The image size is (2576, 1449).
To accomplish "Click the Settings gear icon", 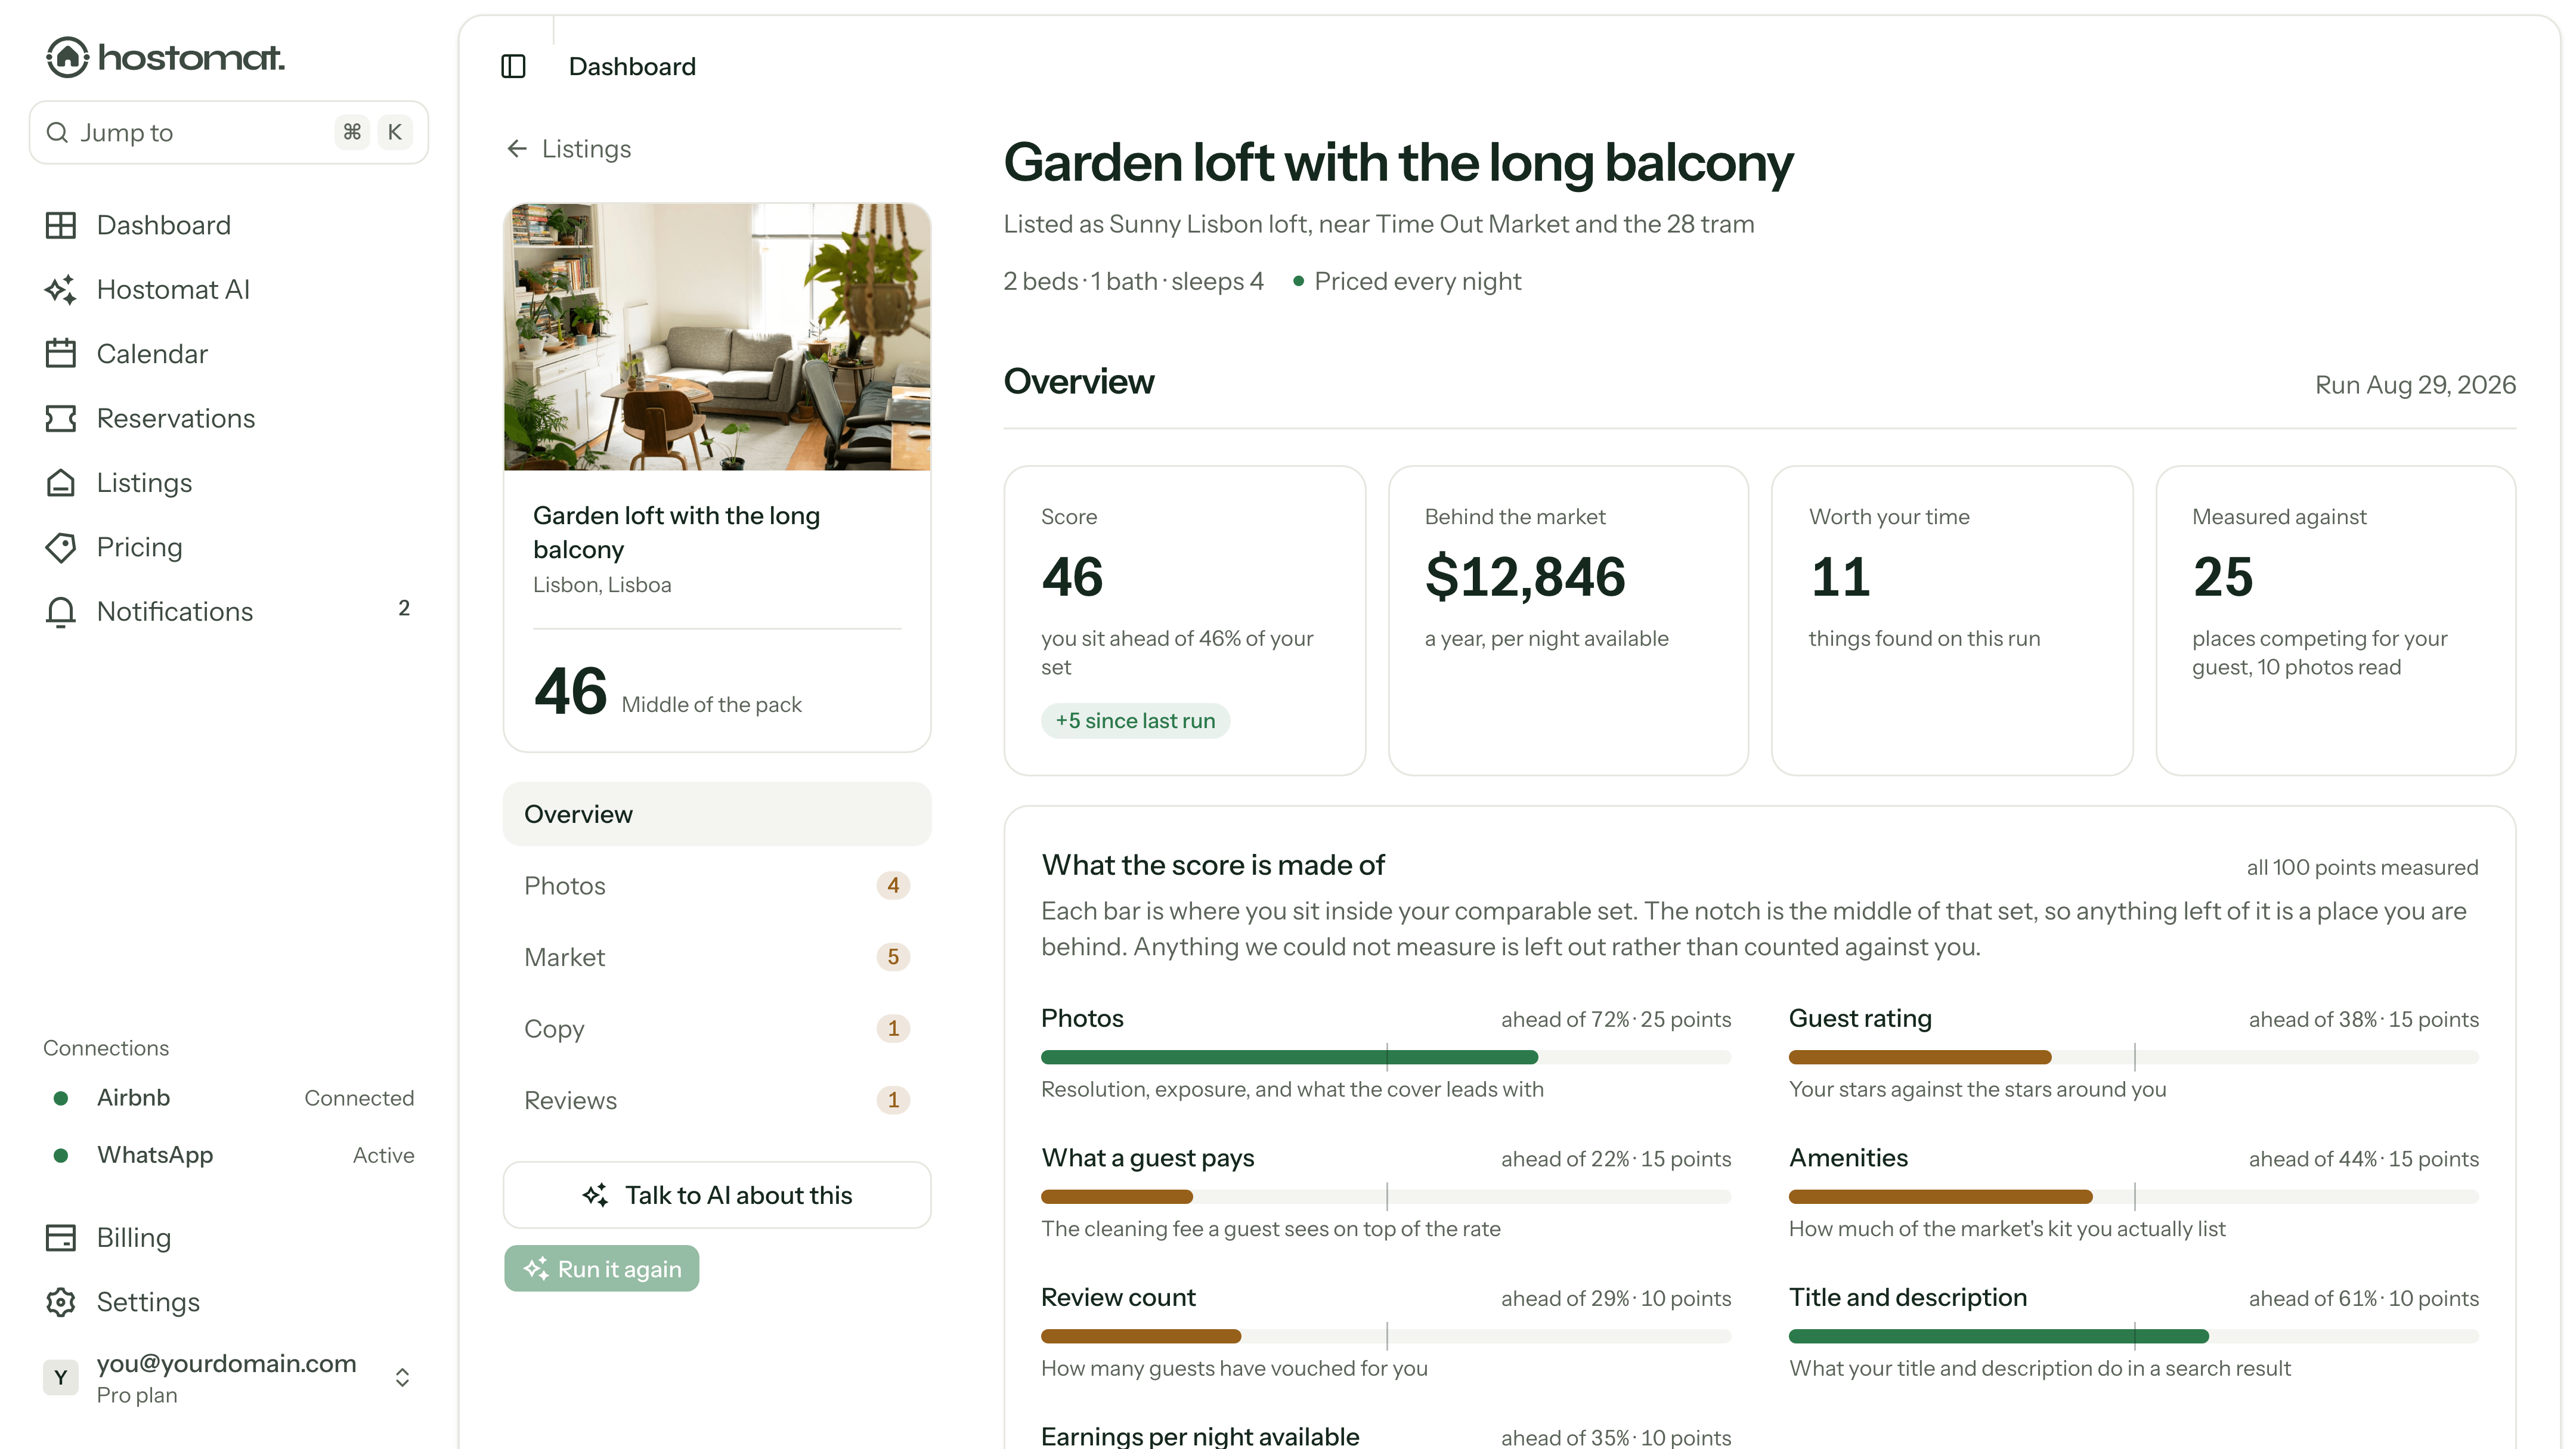I will click(x=61, y=1302).
